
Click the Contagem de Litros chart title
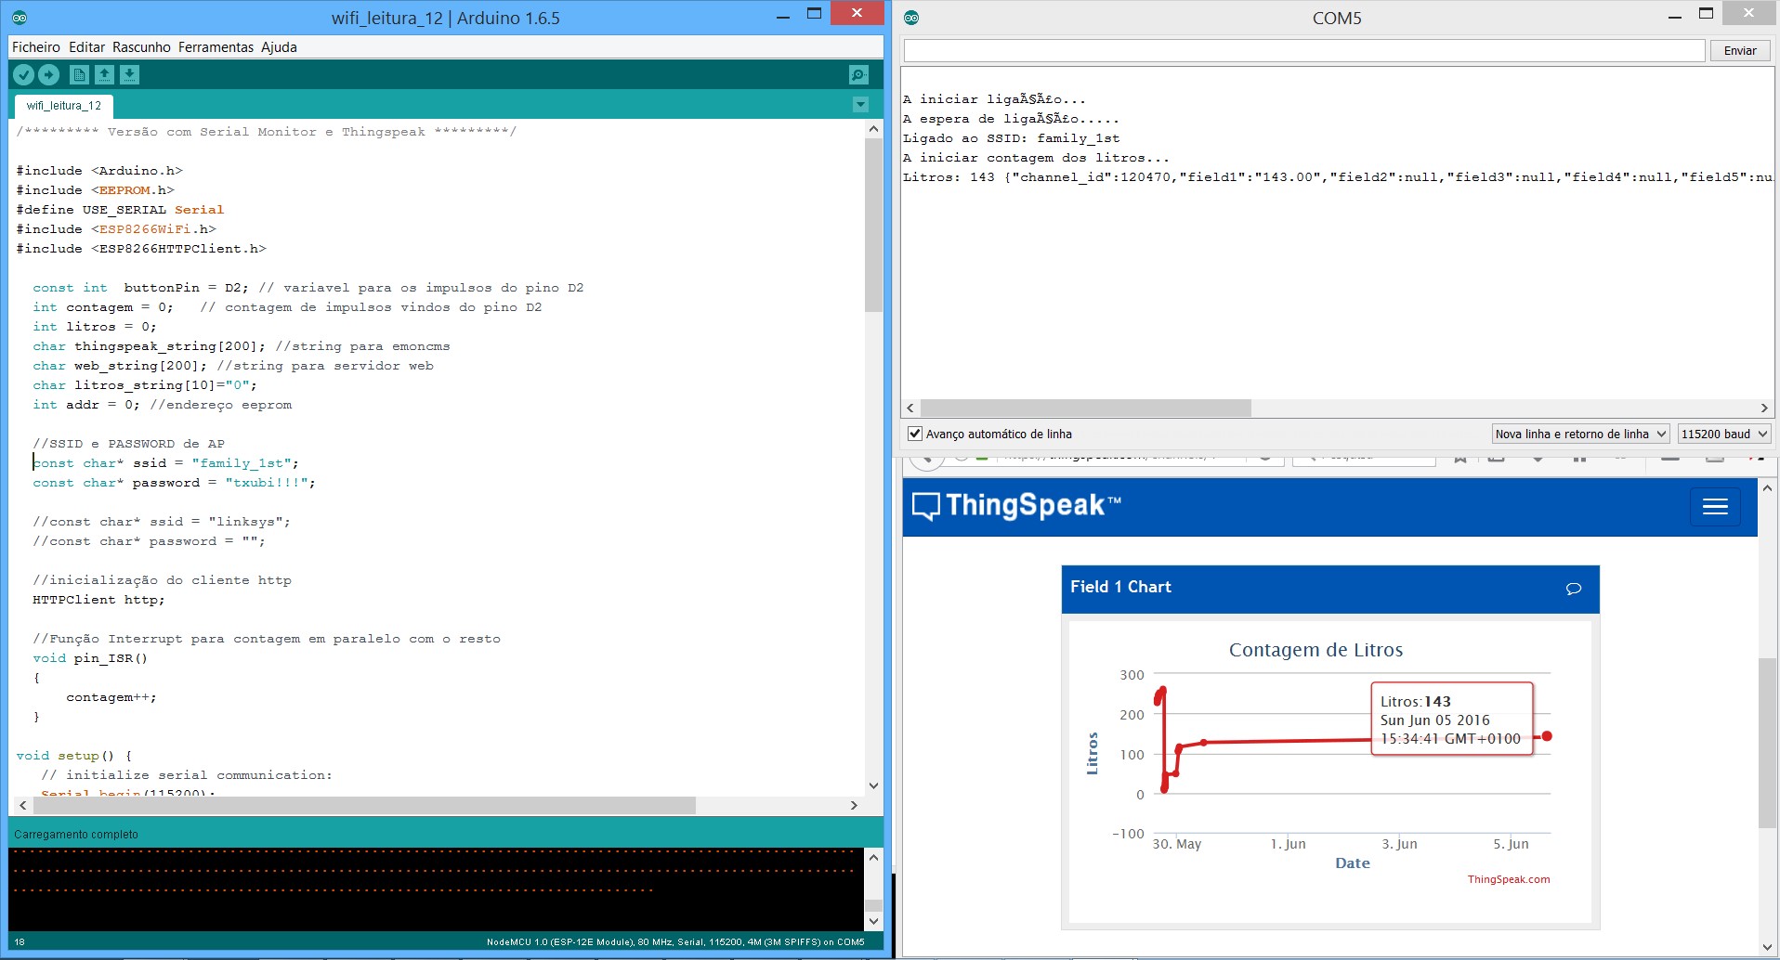[x=1315, y=650]
